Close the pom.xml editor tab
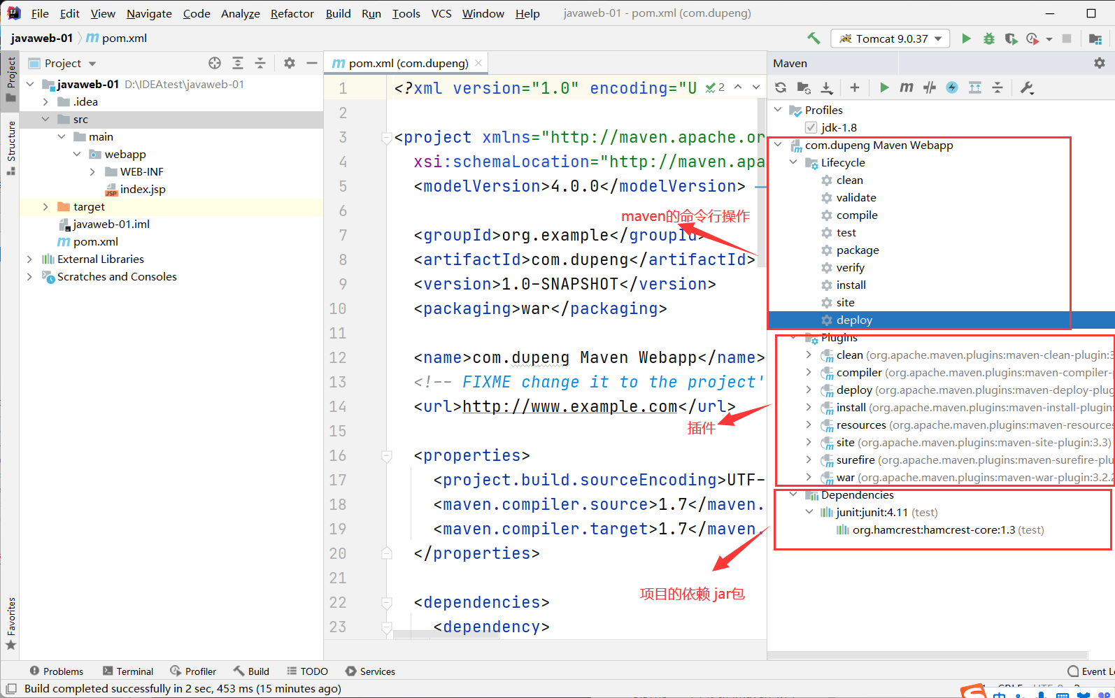1115x698 pixels. tap(478, 63)
